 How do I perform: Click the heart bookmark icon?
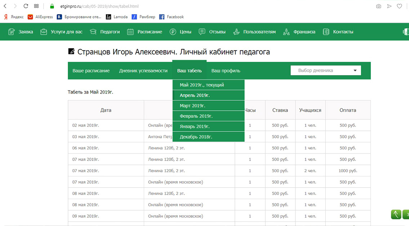(399, 6)
